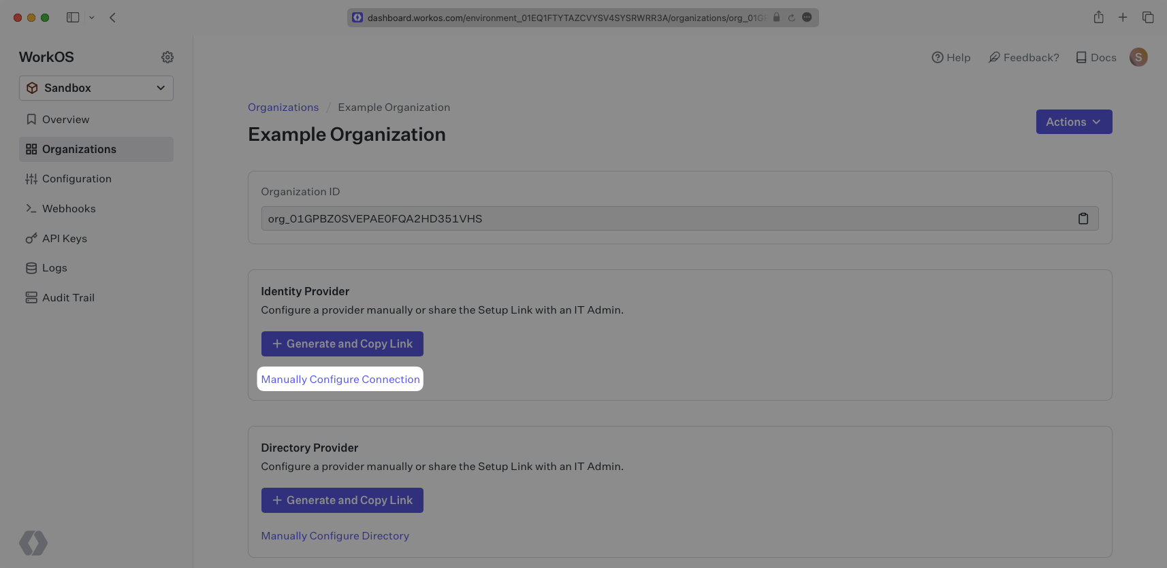This screenshot has width=1167, height=568.
Task: Click the user avatar in top right
Action: tap(1138, 57)
